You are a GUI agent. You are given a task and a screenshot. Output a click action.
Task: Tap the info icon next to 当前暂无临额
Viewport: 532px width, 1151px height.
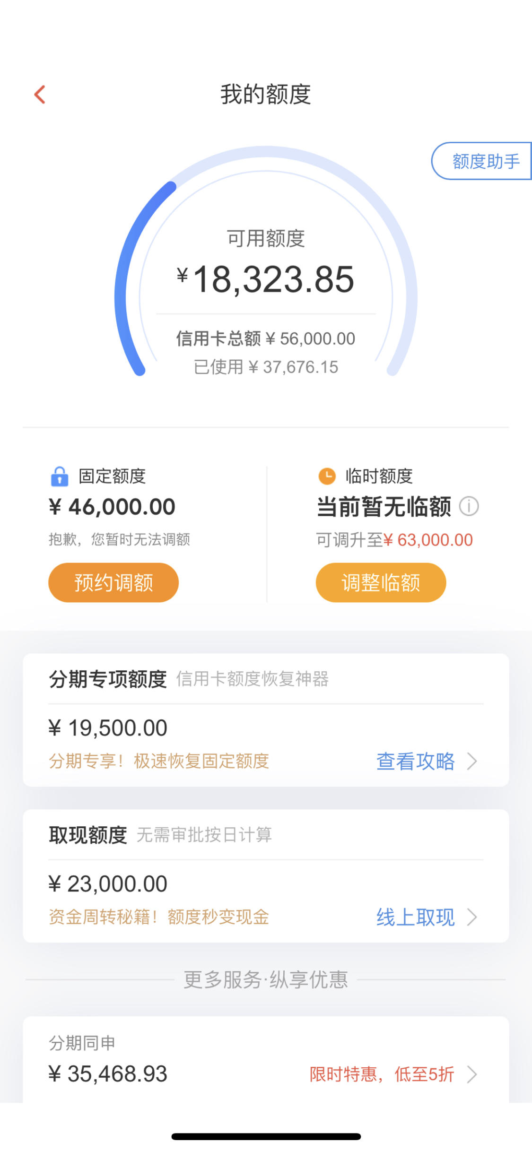469,507
